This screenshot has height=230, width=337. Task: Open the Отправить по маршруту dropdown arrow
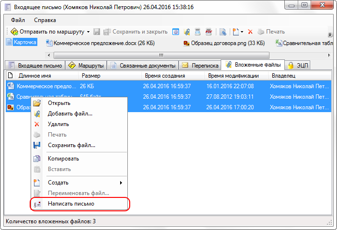click(x=89, y=32)
